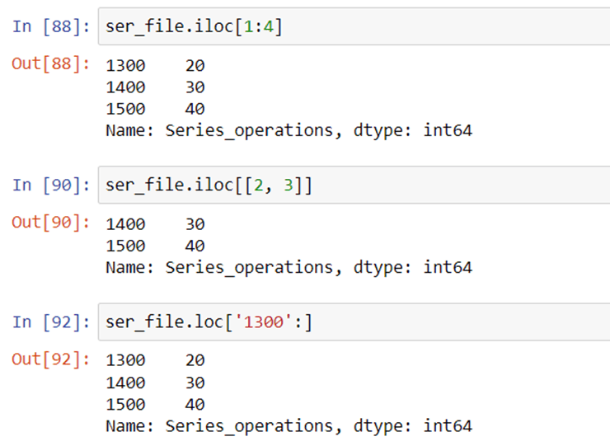Select the In [90] prompt label
The width and height of the screenshot is (610, 446).
51,185
